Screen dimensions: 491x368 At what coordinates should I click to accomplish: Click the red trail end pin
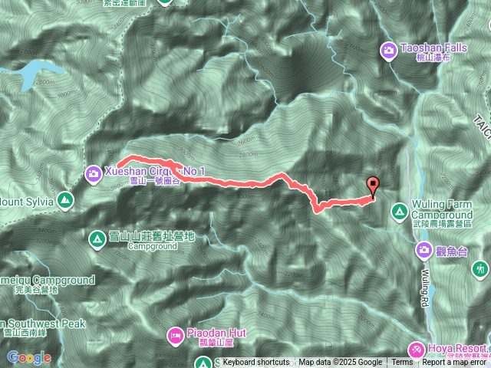pos(373,187)
